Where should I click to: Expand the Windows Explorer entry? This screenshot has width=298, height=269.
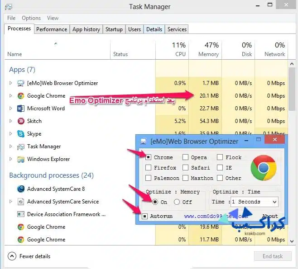point(11,159)
